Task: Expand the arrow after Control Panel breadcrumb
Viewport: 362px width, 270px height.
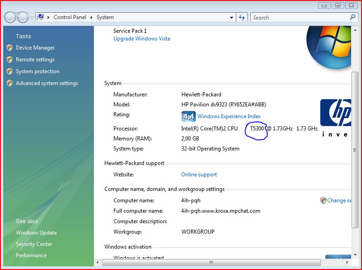Action: 93,17
